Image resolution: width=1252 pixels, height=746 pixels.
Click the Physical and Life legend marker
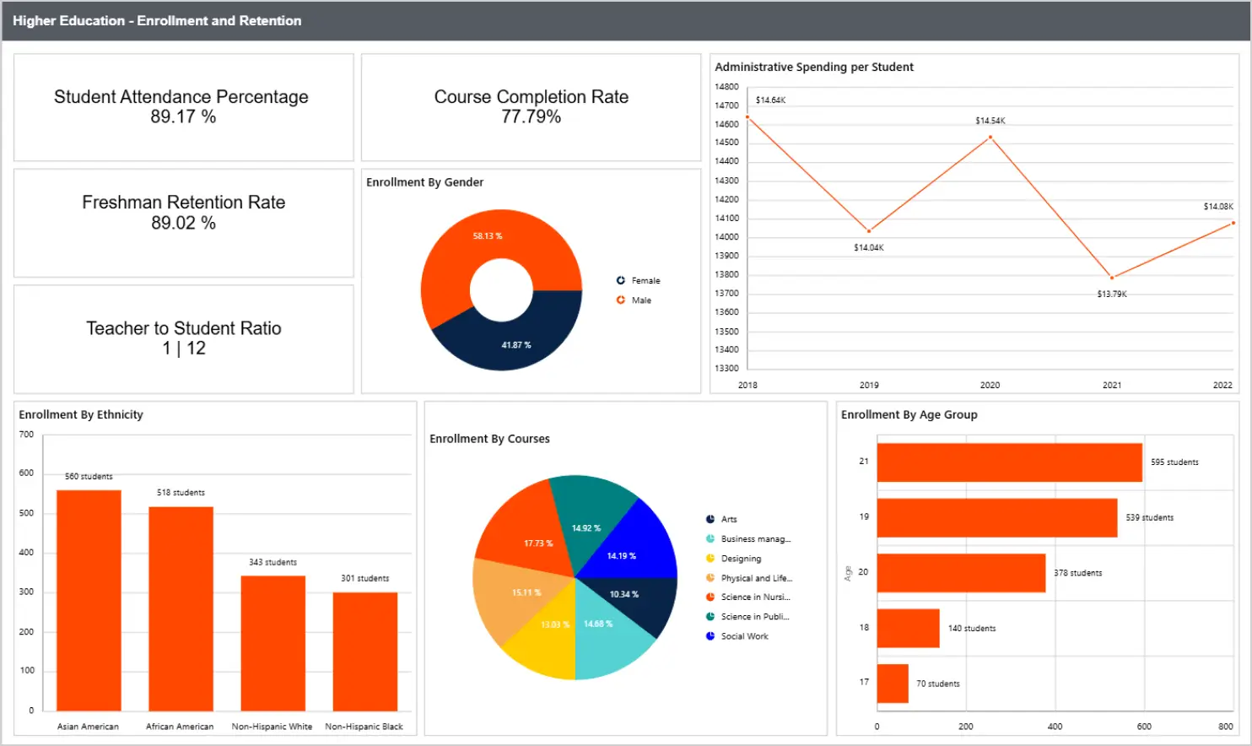coord(710,577)
